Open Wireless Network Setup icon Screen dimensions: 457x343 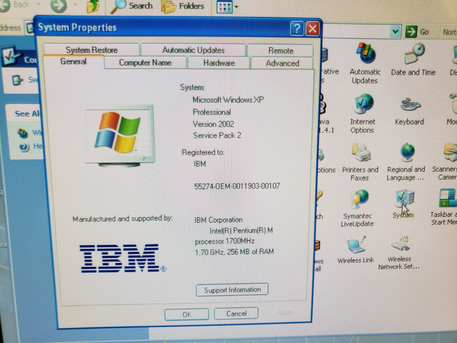(399, 253)
